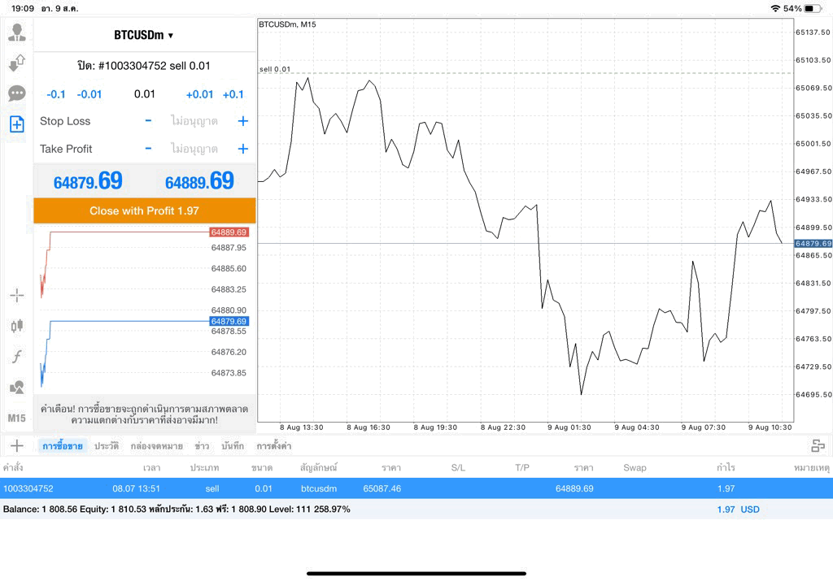Open the chart objects shapes icon

[x=16, y=387]
